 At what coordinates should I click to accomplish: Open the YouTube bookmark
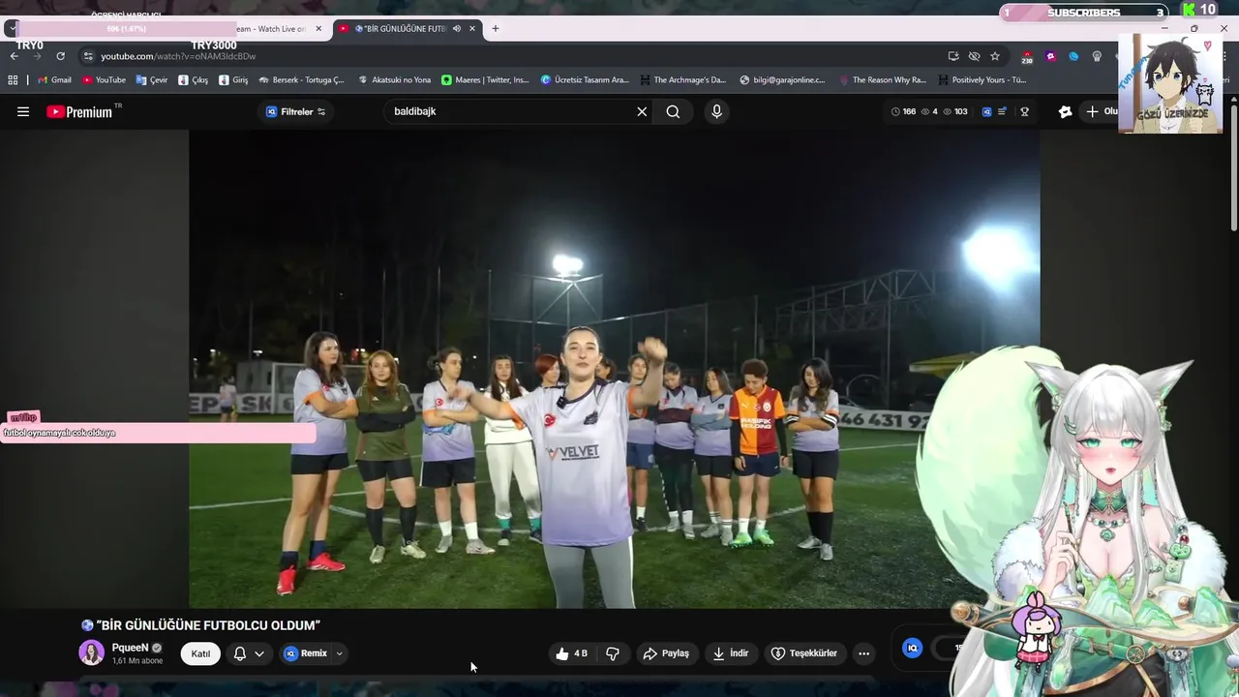(104, 80)
